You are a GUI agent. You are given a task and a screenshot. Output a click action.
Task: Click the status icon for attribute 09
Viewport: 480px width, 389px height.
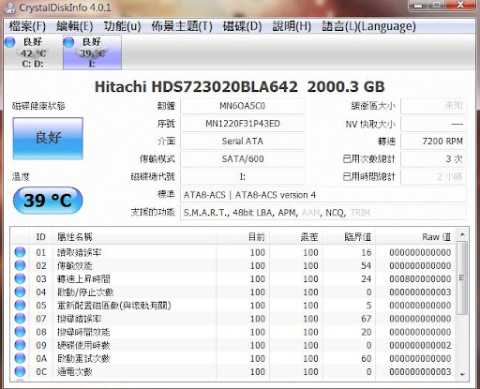coord(20,345)
